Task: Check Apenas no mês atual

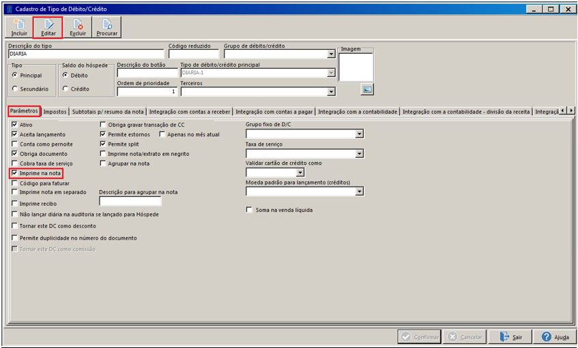Action: (162, 134)
